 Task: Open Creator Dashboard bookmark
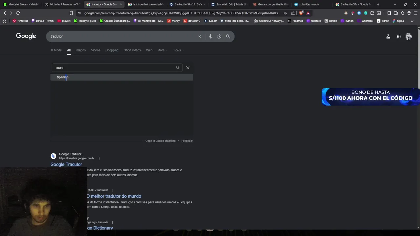click(115, 21)
